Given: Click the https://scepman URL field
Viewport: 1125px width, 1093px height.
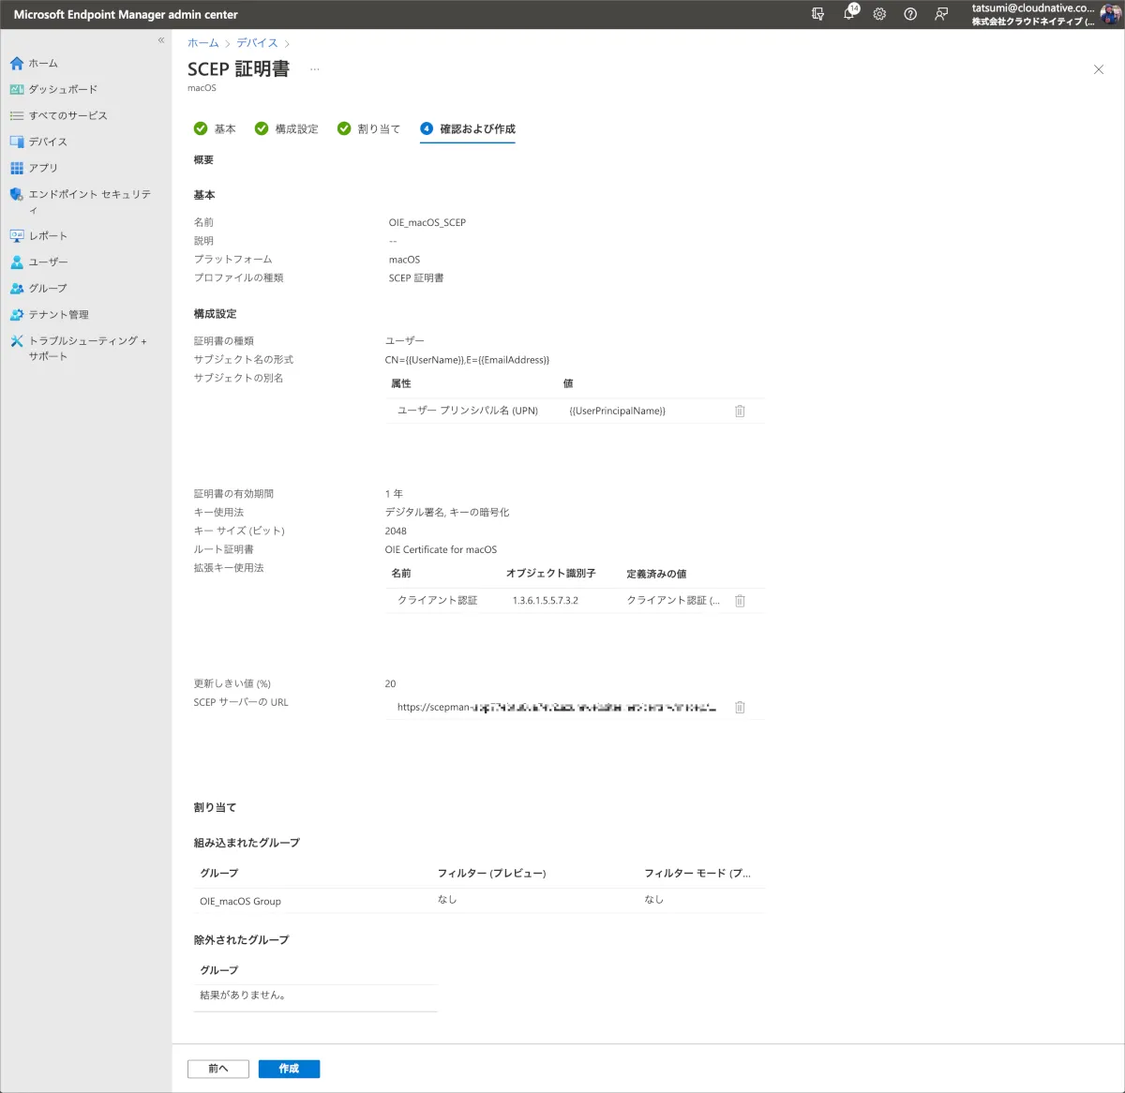Looking at the screenshot, I should (x=557, y=707).
